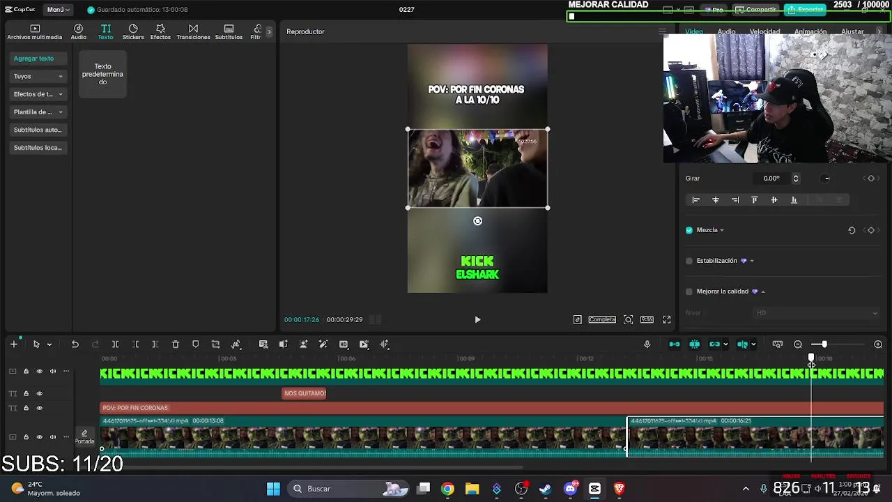Screen dimensions: 892x502
Task: Expand the Estabilización section arrow
Action: pyautogui.click(x=751, y=261)
